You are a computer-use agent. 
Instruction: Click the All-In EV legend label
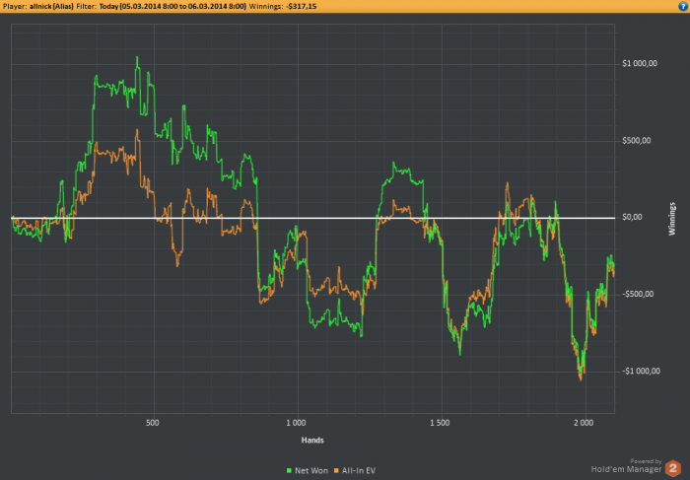[359, 471]
